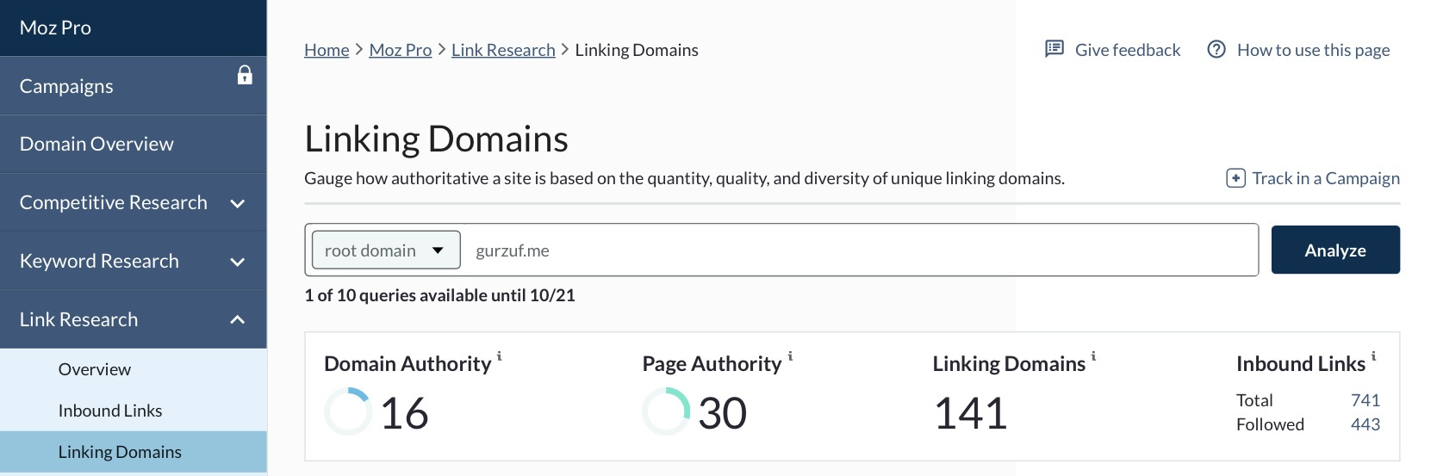Open the root domain dropdown
This screenshot has height=476, width=1437.
coord(386,250)
